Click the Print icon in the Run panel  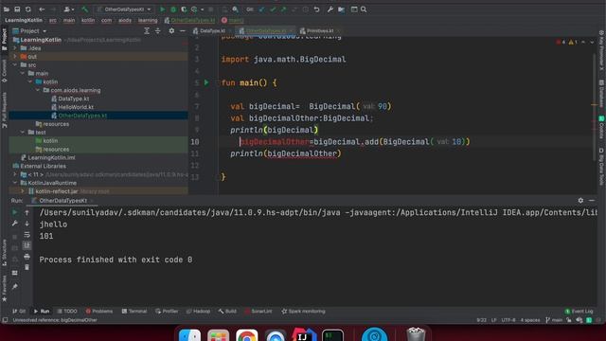pos(27,257)
